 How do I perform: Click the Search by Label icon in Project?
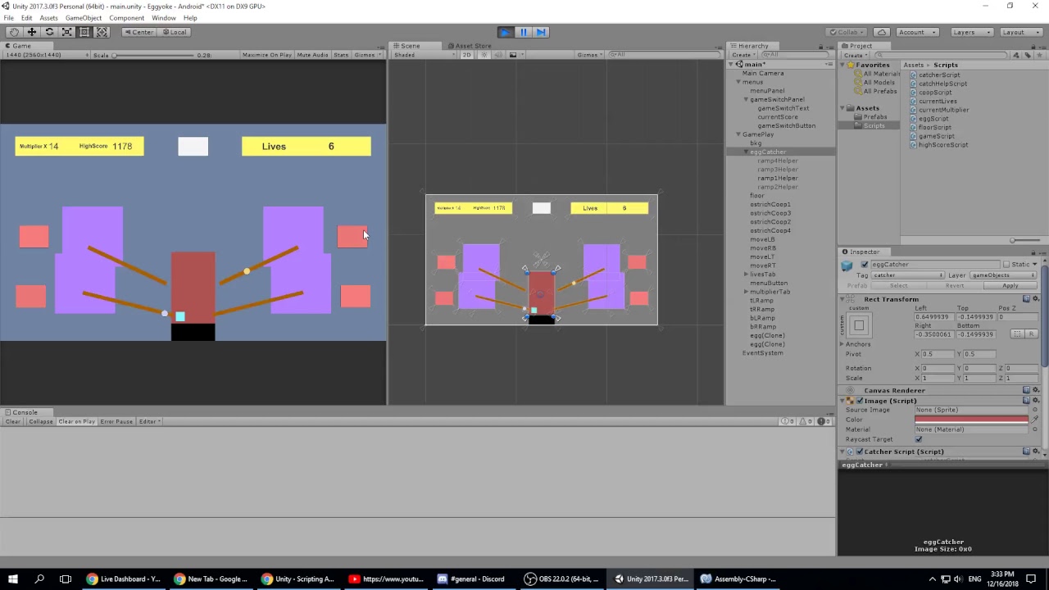(1028, 55)
